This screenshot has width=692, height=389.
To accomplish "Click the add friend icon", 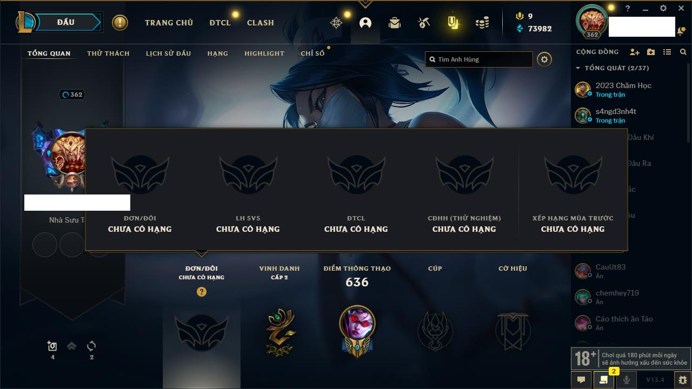I will click(635, 52).
